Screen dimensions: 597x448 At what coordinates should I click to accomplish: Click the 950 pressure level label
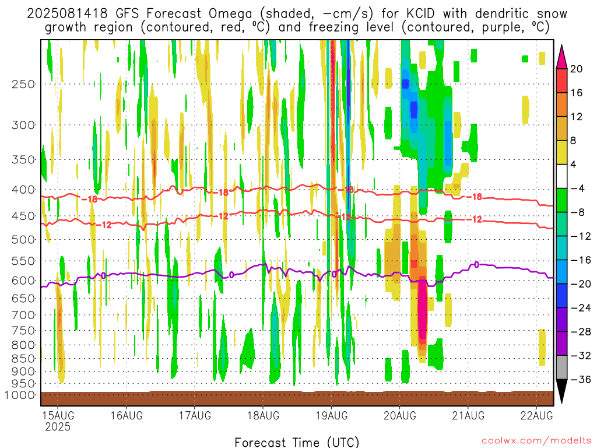coord(23,384)
